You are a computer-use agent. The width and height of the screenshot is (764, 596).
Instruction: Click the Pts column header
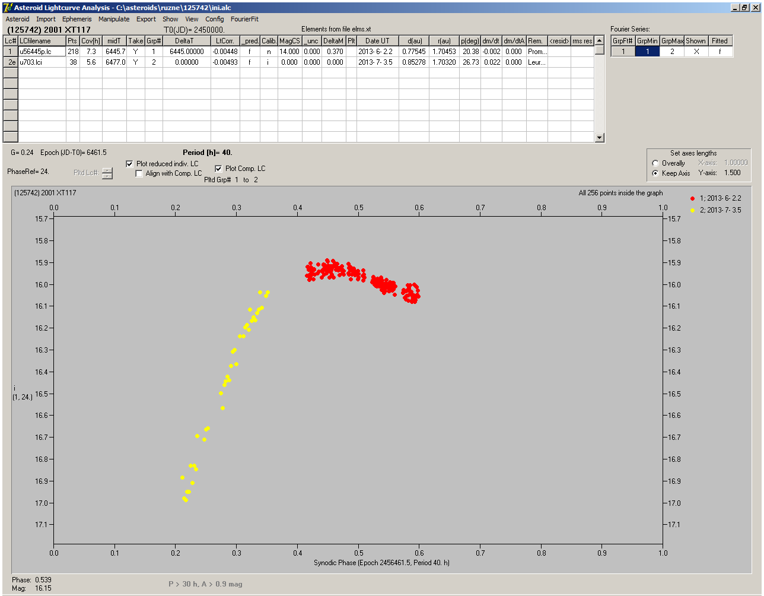click(73, 41)
